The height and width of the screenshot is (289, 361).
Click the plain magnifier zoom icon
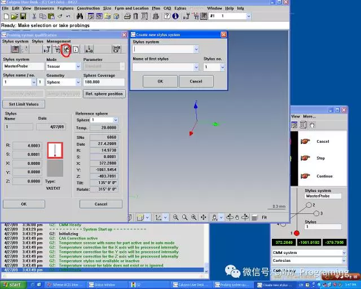[184, 217]
